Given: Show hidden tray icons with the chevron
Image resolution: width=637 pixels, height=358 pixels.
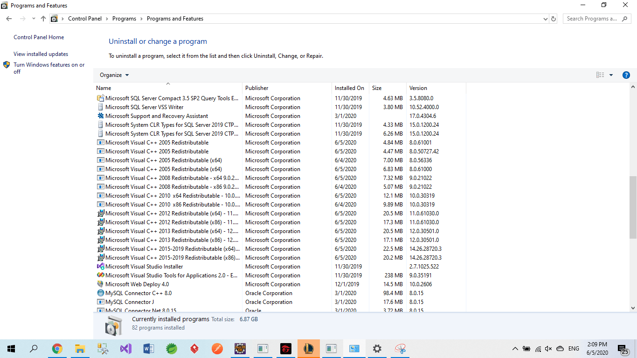Looking at the screenshot, I should click(515, 349).
